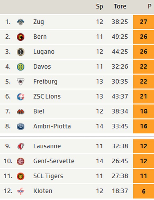Viewport: 154px width, 200px height.
Task: Click the ZSC Lions logo
Action: [x=21, y=97]
